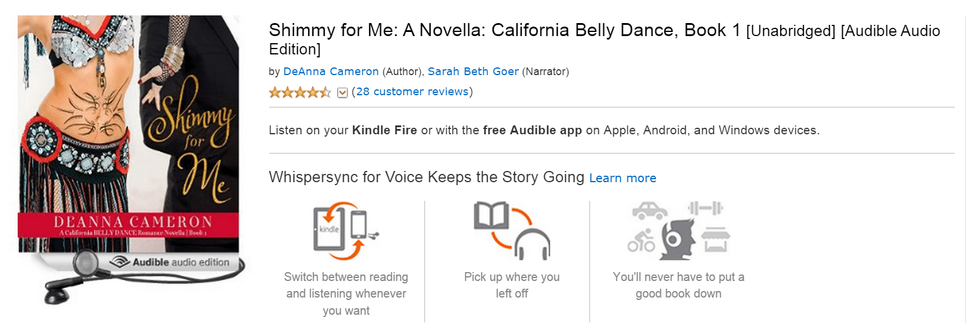
Task: Click the Whispersync for Voice heading
Action: tap(426, 177)
